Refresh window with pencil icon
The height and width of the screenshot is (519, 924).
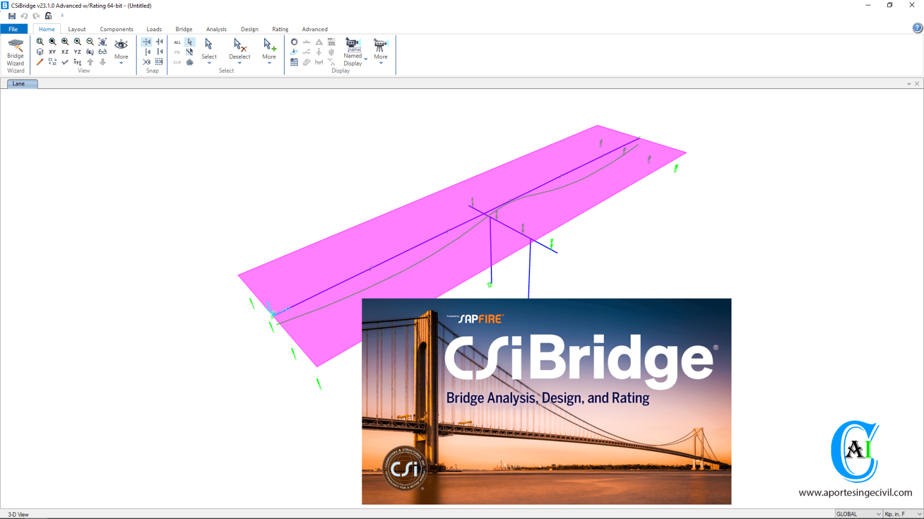tap(40, 62)
